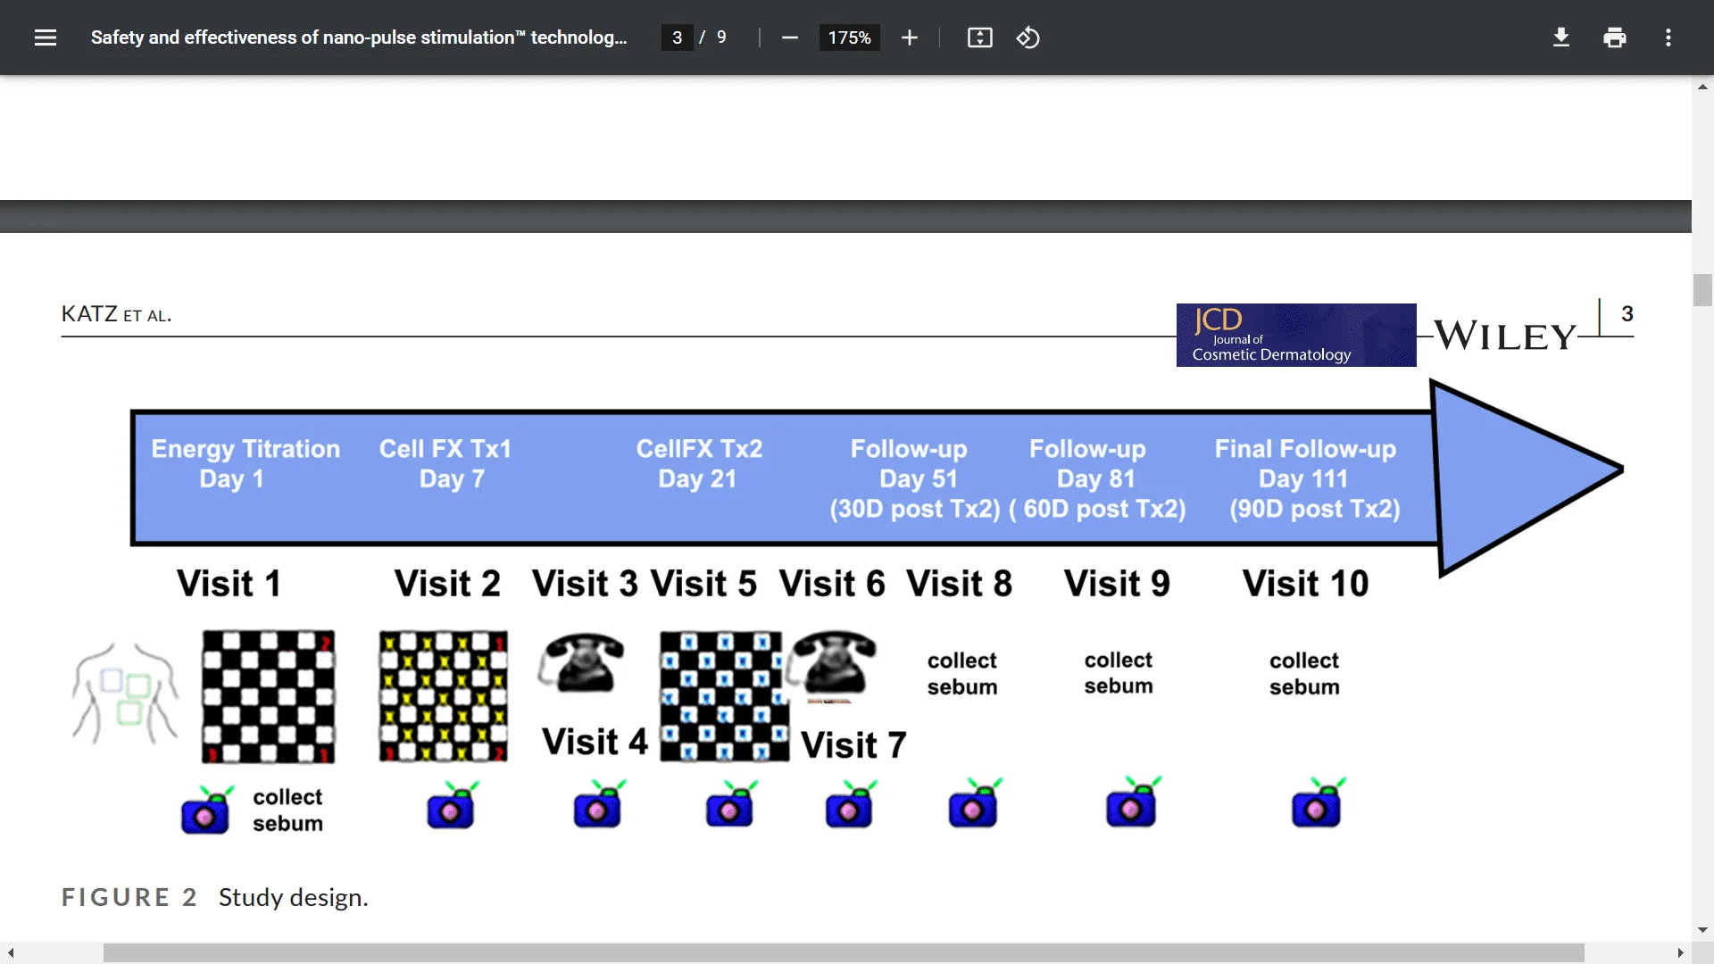Click the camera icon beside collect sebum at Visit 1
This screenshot has width=1714, height=964.
click(207, 810)
